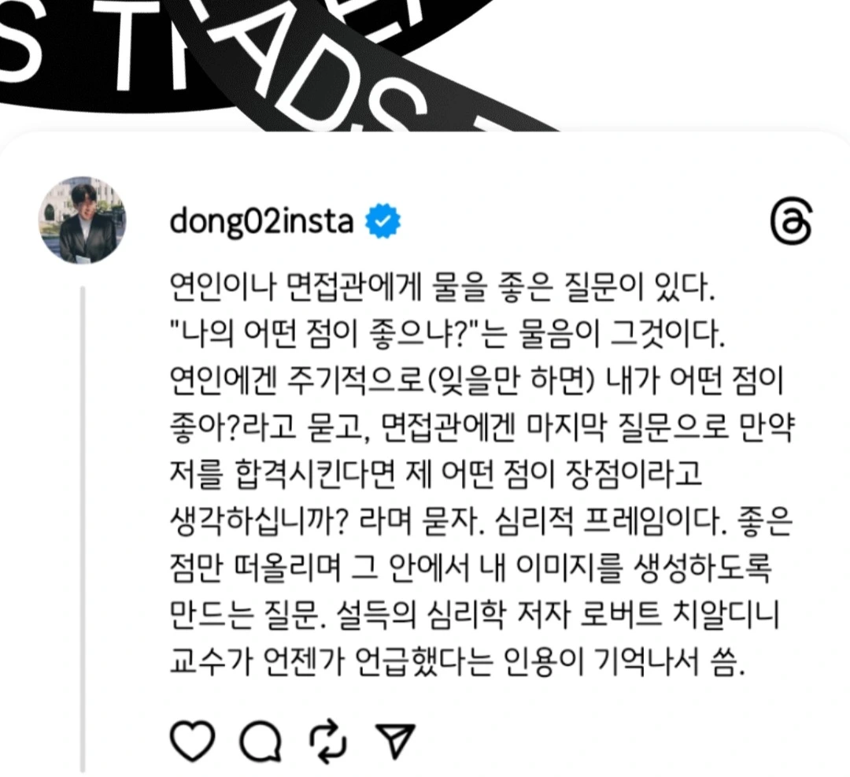Tap the blue verified badge
The image size is (850, 777).
pos(382,221)
